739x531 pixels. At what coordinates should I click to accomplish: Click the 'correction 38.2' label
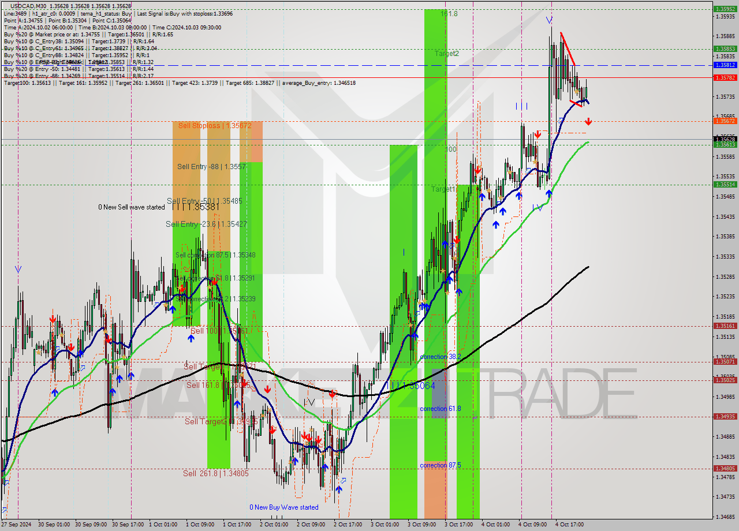441,357
